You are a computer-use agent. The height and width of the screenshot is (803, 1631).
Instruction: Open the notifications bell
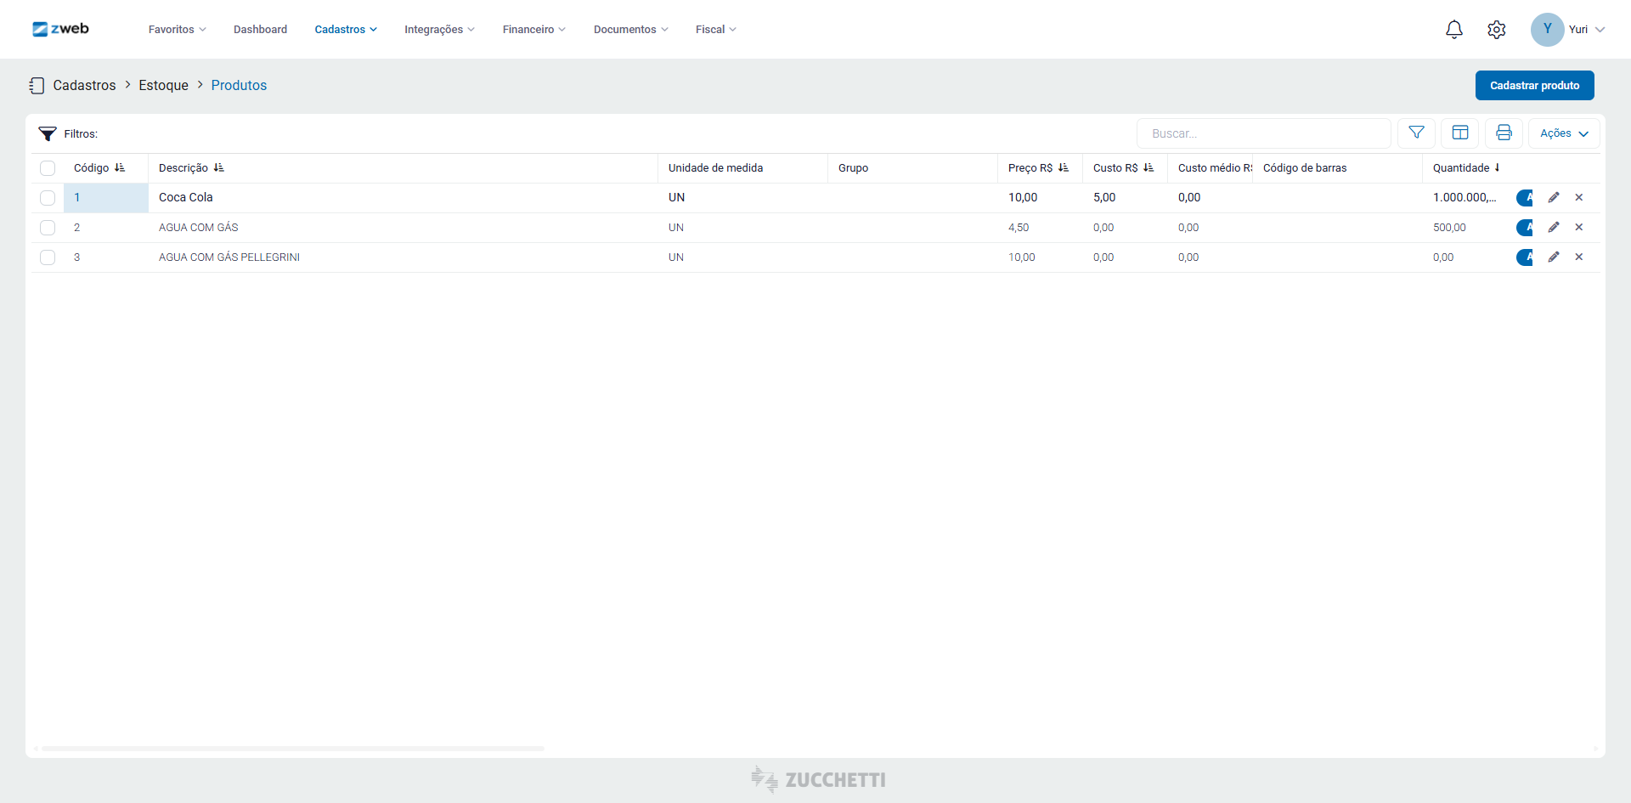click(1453, 30)
